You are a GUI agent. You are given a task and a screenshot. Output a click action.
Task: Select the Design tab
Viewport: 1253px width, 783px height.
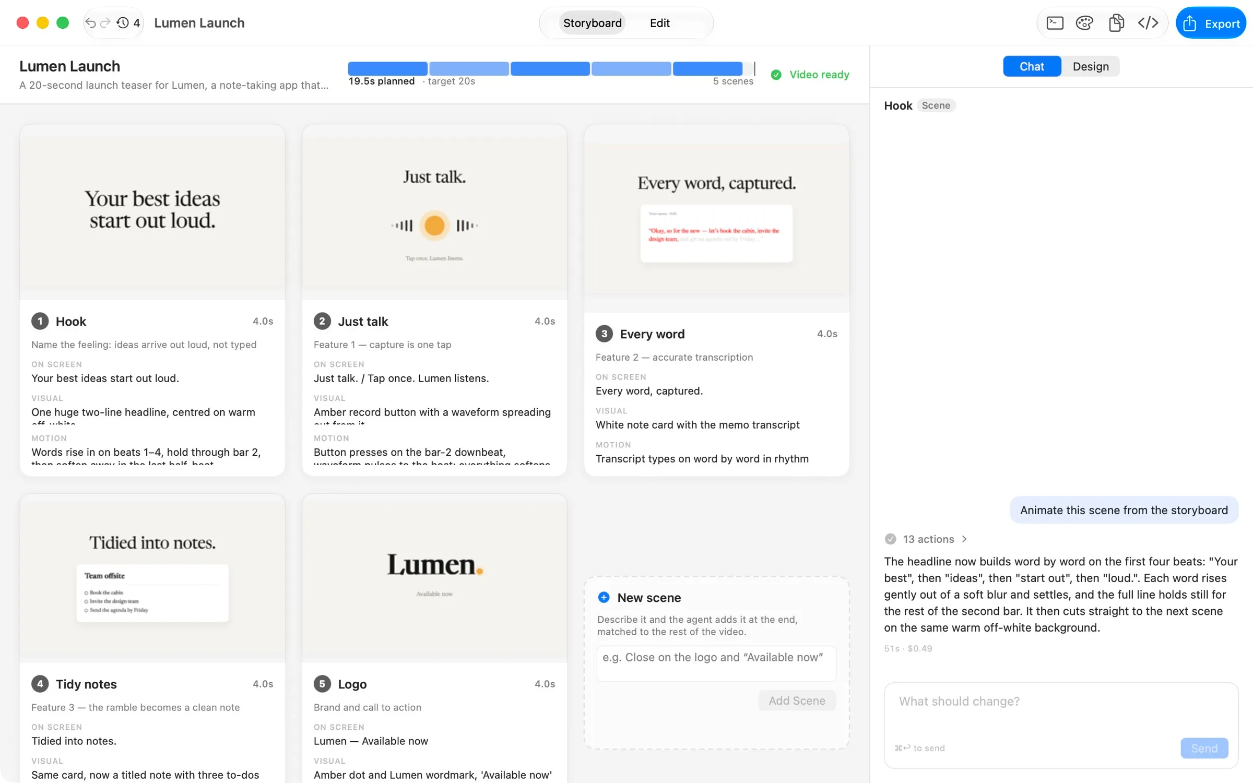pos(1091,66)
